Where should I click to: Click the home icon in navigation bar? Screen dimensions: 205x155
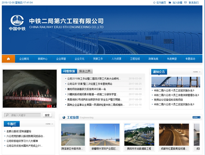(x=8, y=59)
